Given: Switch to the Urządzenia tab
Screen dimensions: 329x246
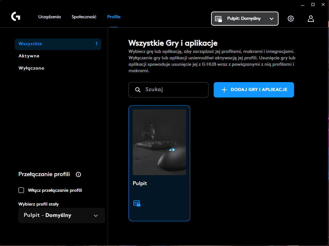Looking at the screenshot, I should tap(49, 17).
